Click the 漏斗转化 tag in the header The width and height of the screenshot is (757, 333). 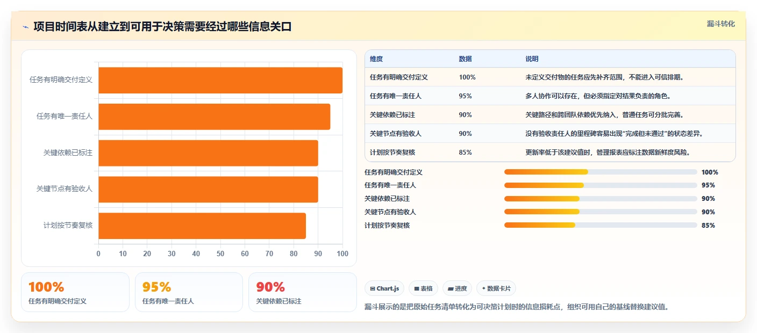click(720, 24)
